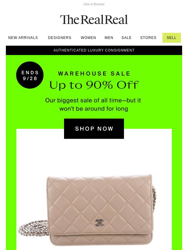Click the Warehouse Sale heading
Image resolution: width=188 pixels, height=250 pixels.
[x=94, y=73]
